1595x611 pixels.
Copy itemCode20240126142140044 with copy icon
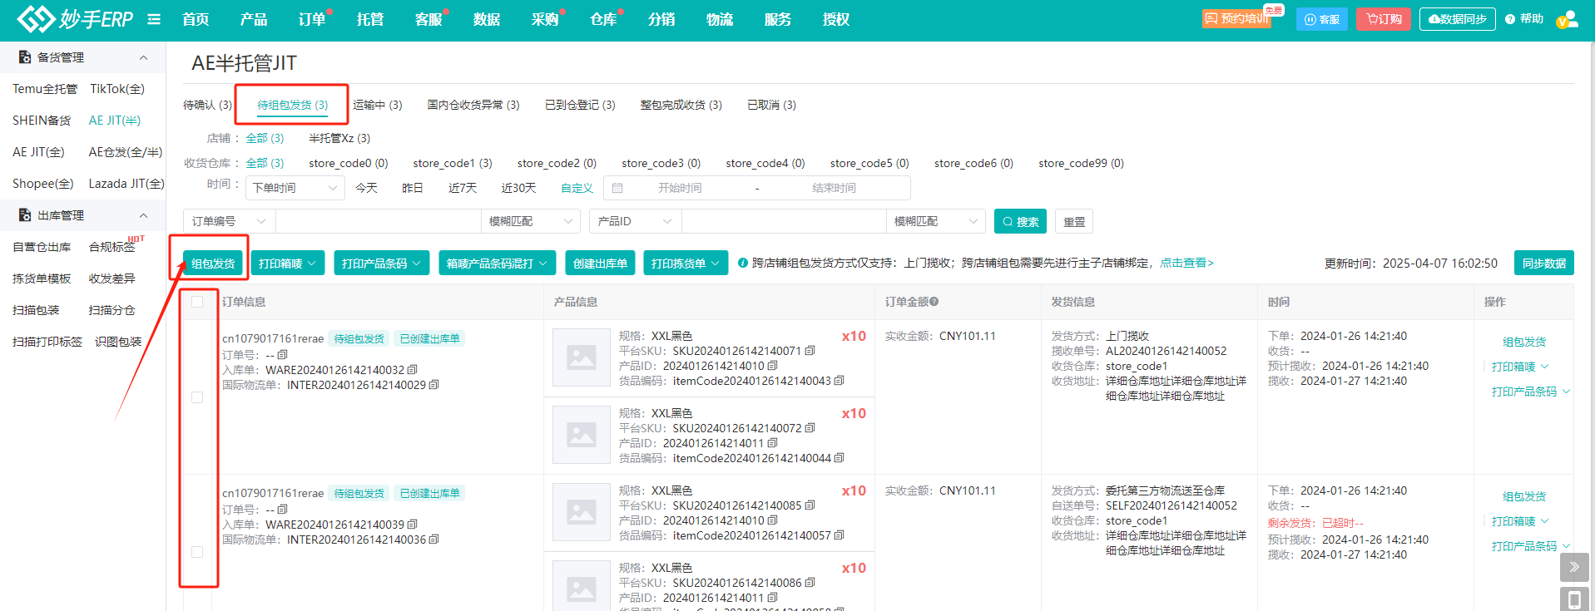coord(839,458)
